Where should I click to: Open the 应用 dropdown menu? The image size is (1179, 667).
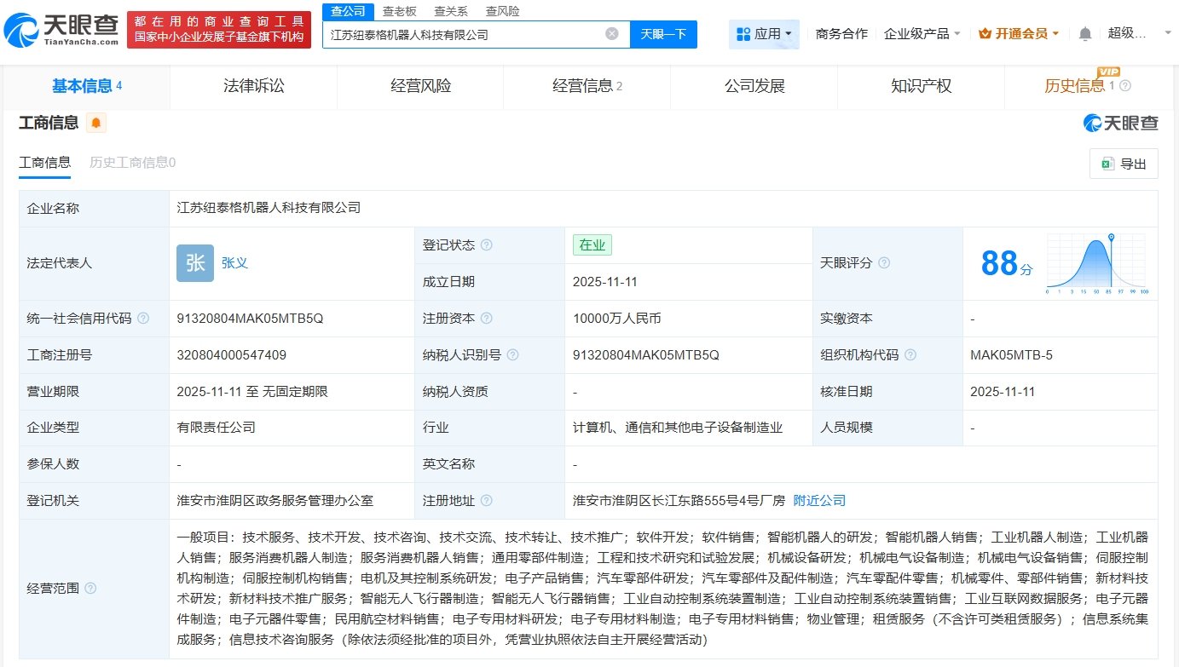pos(764,34)
